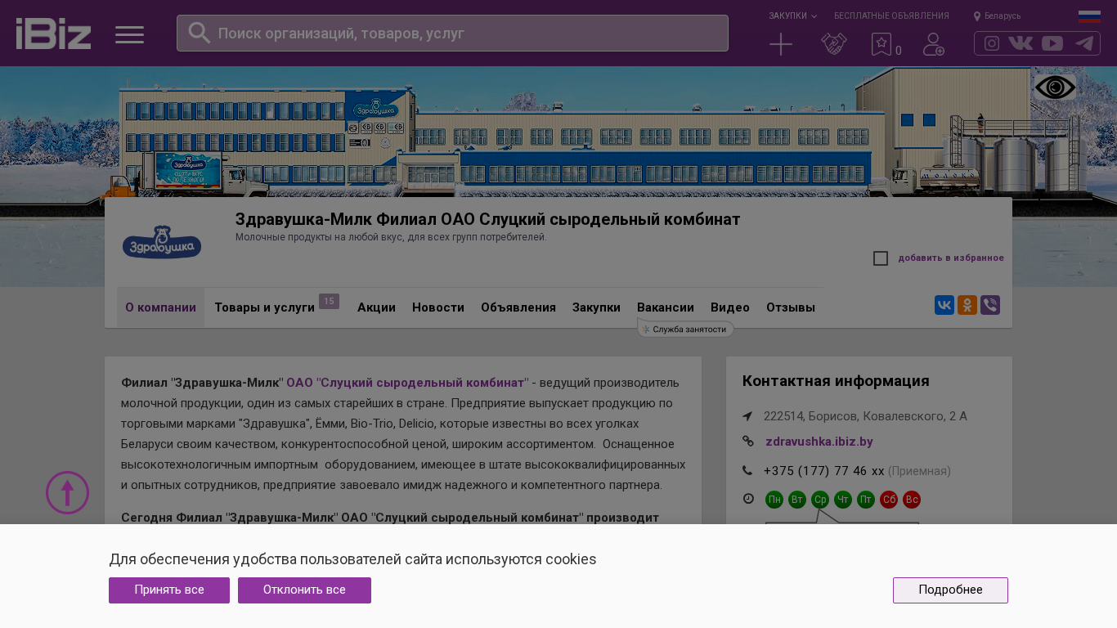
Task: Open the hamburger main menu
Action: pos(129,34)
